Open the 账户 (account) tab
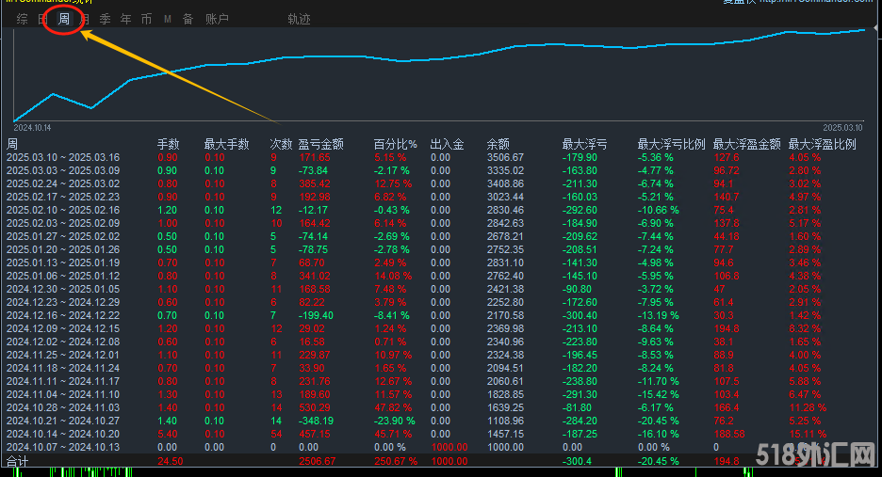This screenshot has width=882, height=477. tap(217, 19)
